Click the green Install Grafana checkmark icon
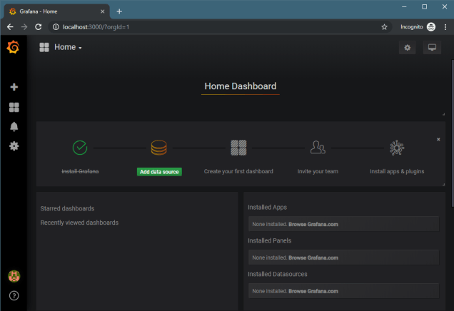 (x=80, y=148)
